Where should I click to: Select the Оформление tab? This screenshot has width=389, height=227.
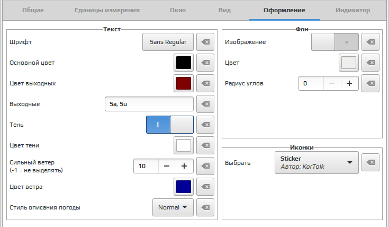point(284,10)
